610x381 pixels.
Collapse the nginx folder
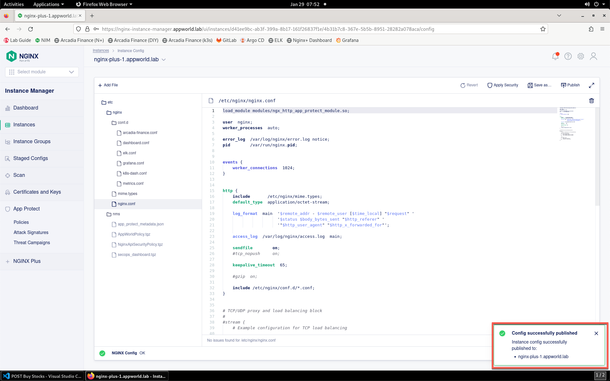click(114, 112)
